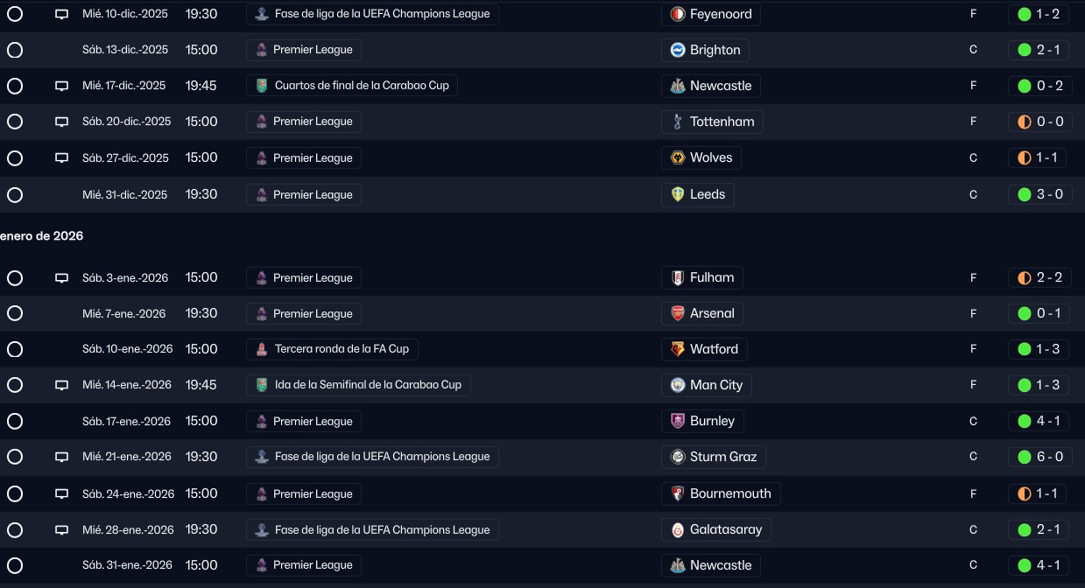Click TV icon for the 17-dic Newcastle match
This screenshot has height=588, width=1085.
pos(61,86)
